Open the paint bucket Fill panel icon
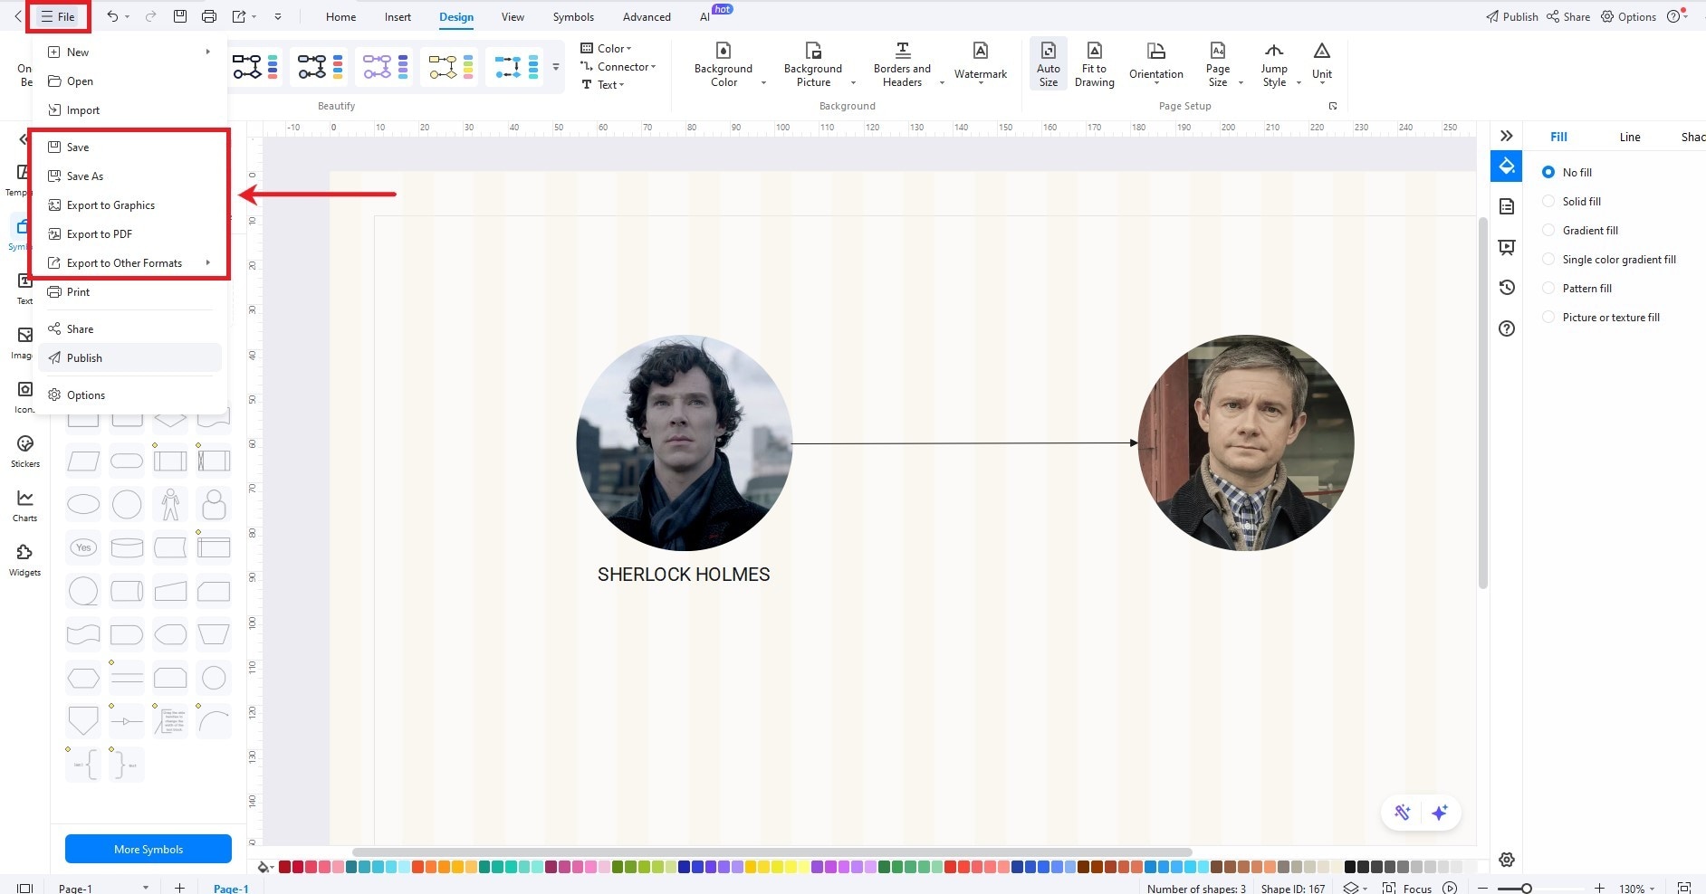This screenshot has width=1706, height=894. coord(1507,166)
